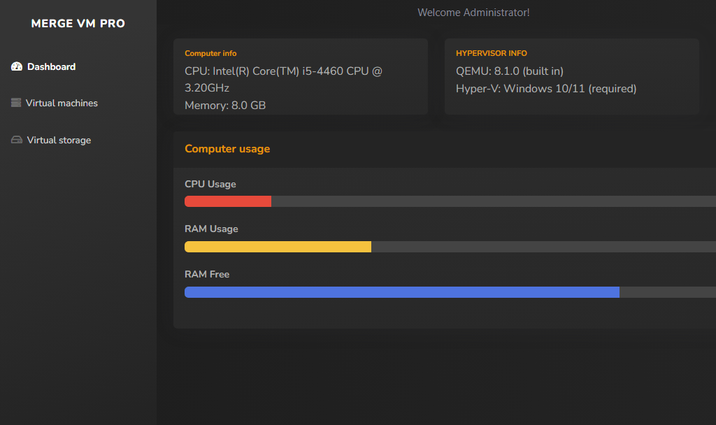Click the blue RAM Free bar
This screenshot has height=425, width=716.
click(401, 292)
